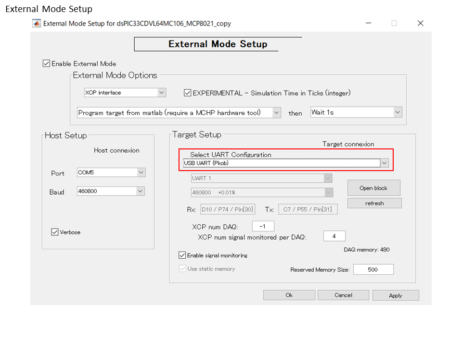Apply the current configuration
Screen dimensions: 462x347
(x=396, y=295)
